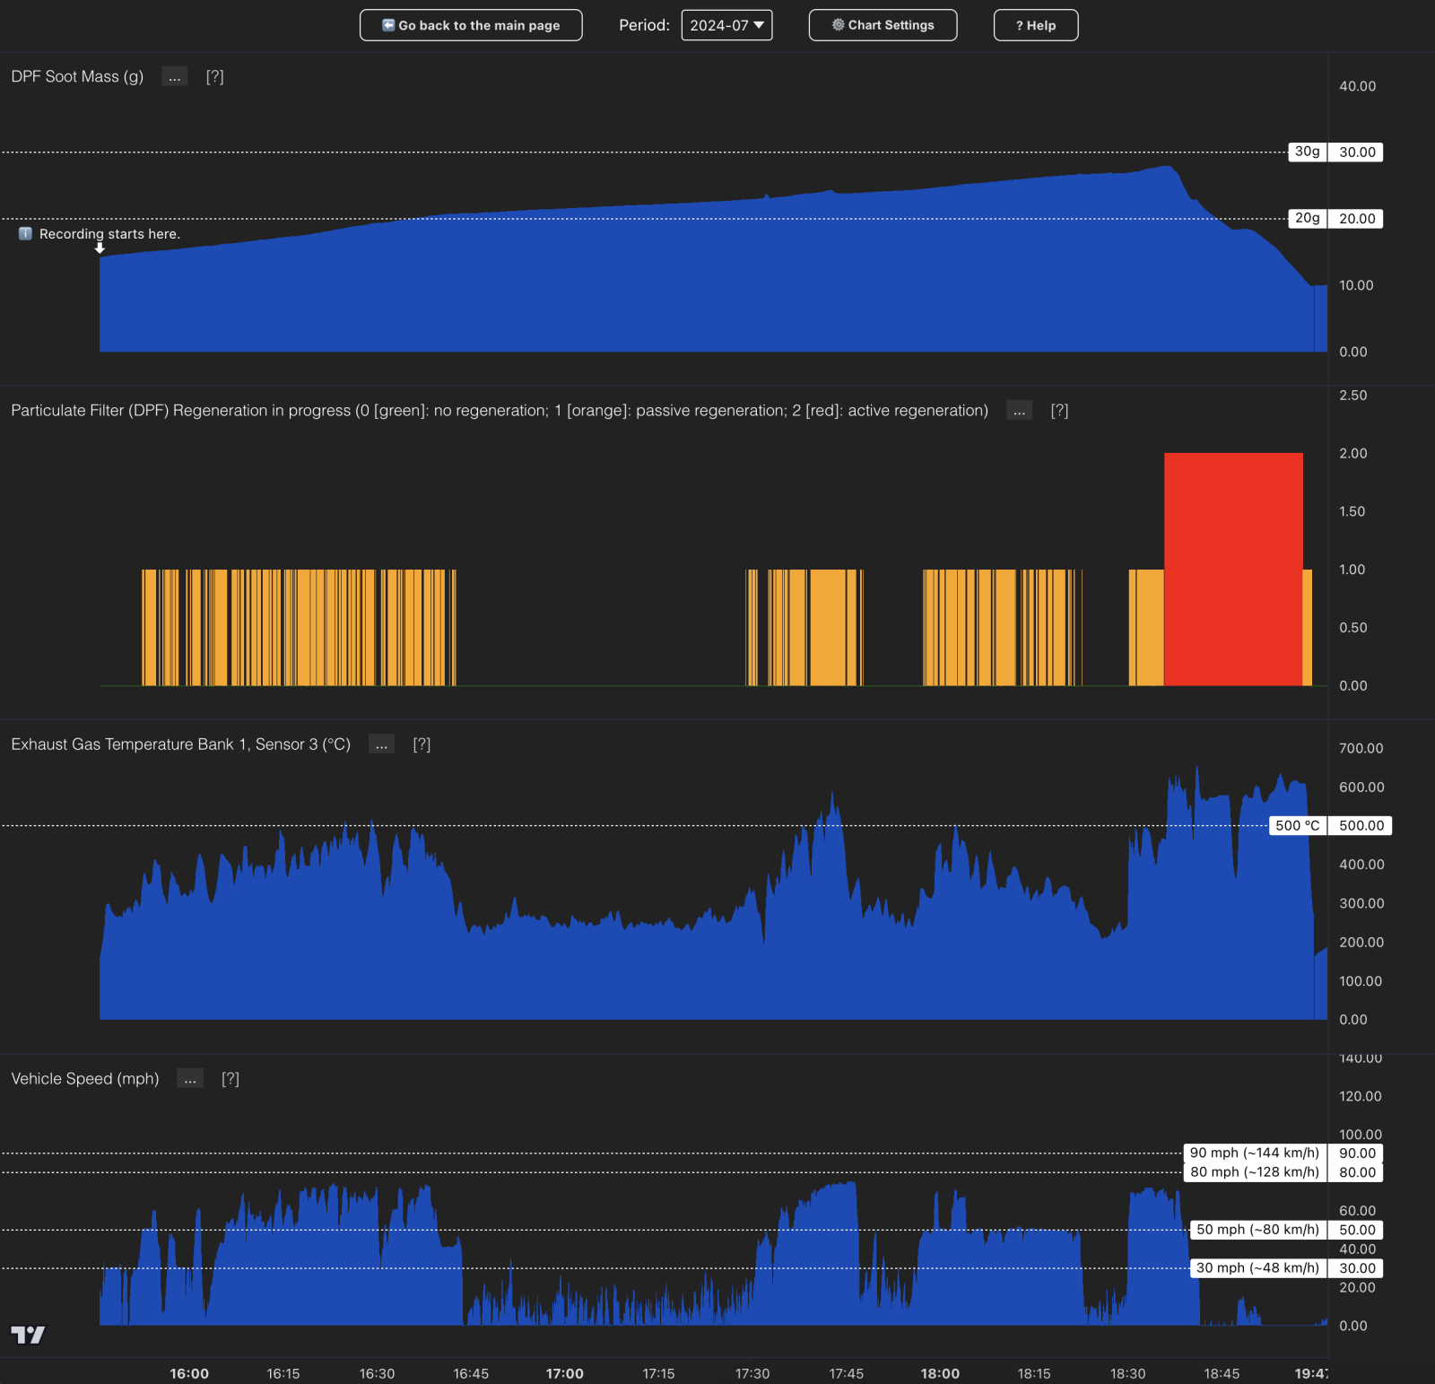The width and height of the screenshot is (1435, 1384).
Task: Click the 40.00 value on soot mass axis
Action: pos(1357,86)
